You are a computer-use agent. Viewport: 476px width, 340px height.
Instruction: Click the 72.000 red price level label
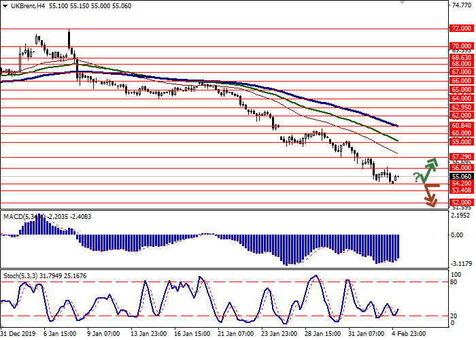click(x=461, y=29)
